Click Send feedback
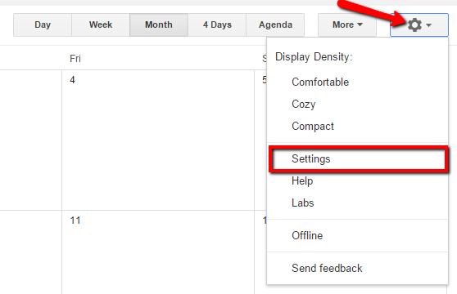 coord(358,268)
